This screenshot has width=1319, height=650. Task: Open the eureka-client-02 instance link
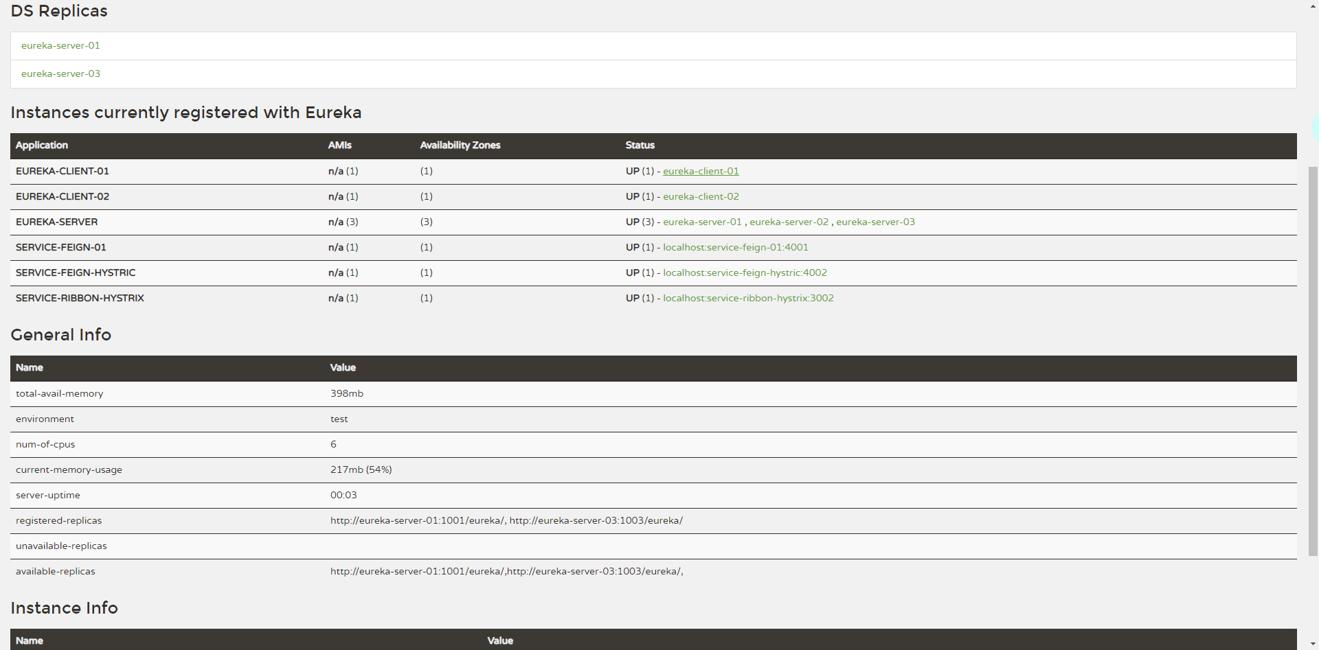[701, 196]
